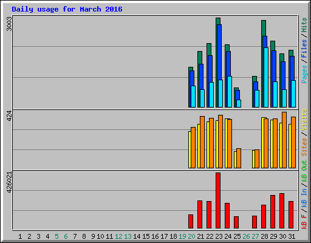311x243 pixels.
Task: Click the Files legend label
Action: pyautogui.click(x=304, y=49)
